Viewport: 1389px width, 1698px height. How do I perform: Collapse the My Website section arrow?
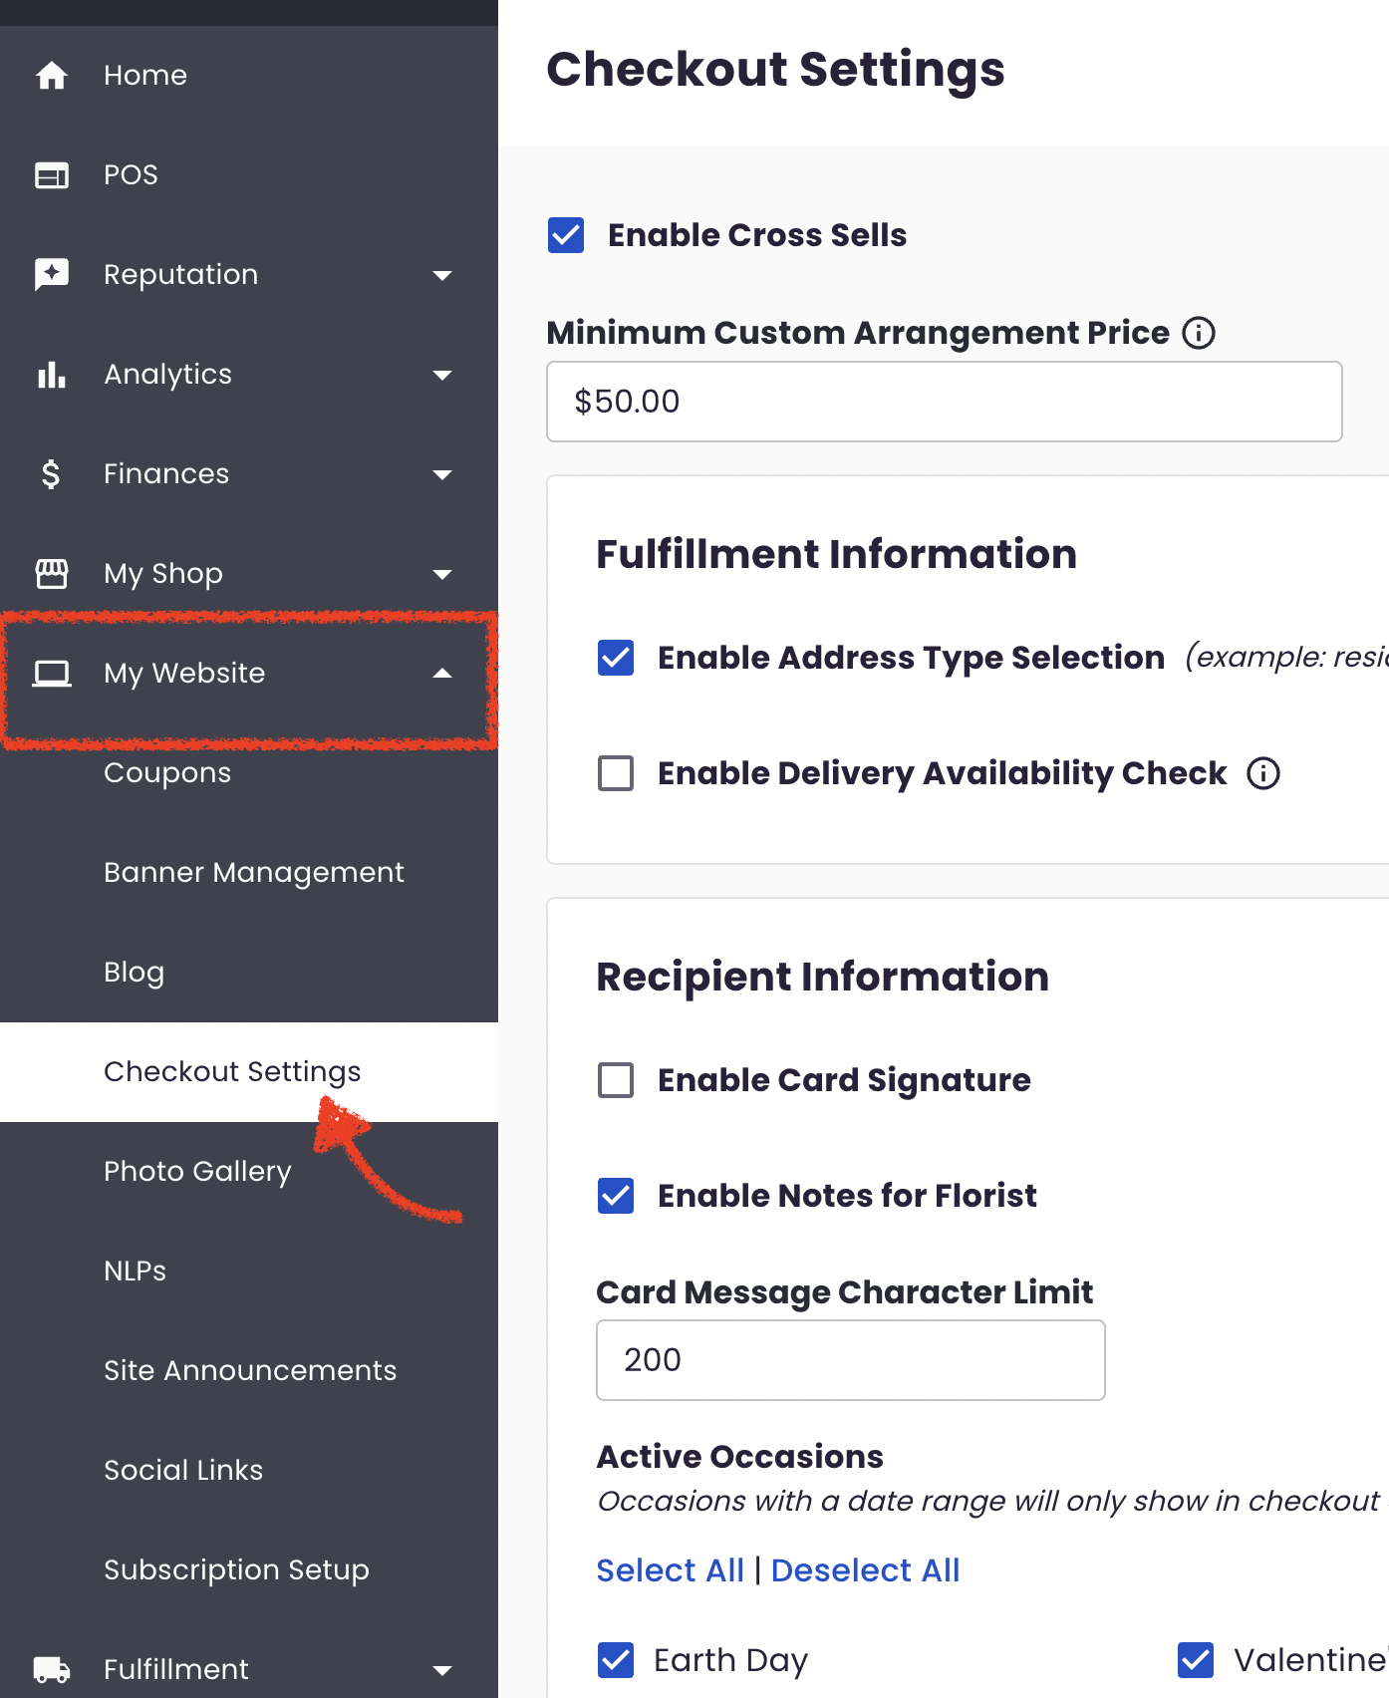(442, 674)
